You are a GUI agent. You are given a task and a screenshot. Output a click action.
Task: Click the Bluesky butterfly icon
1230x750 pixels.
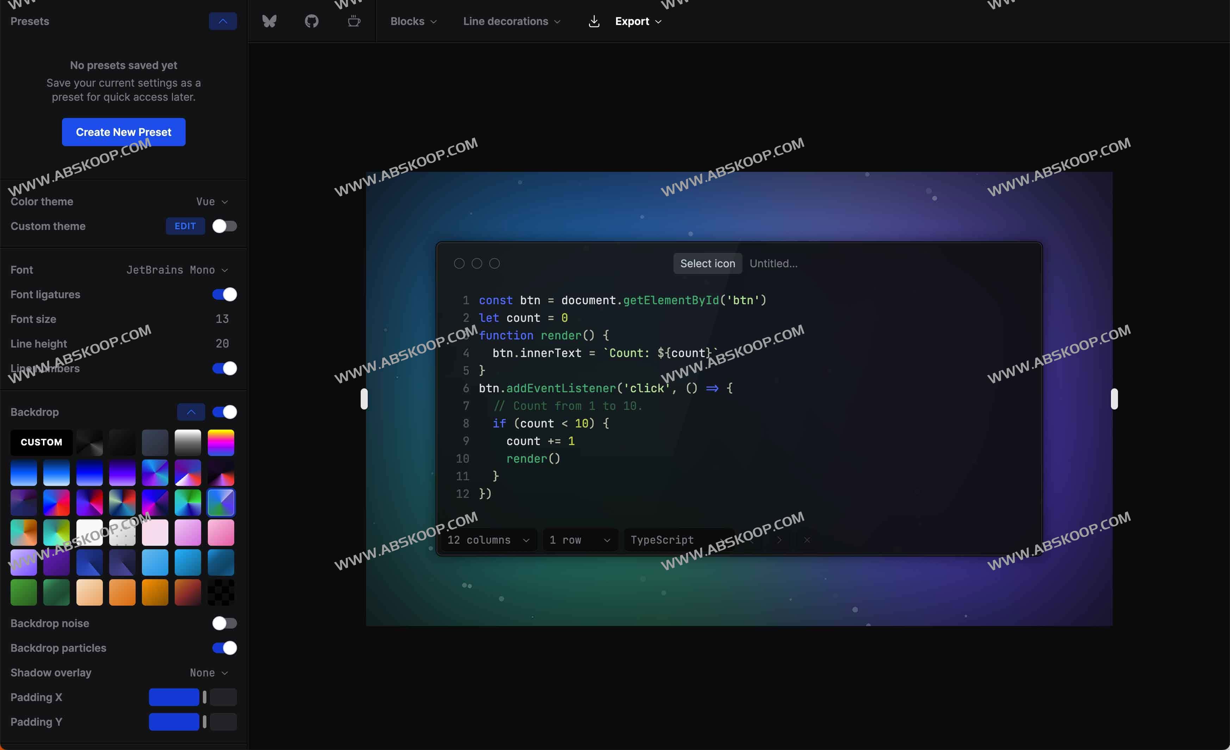pos(269,21)
